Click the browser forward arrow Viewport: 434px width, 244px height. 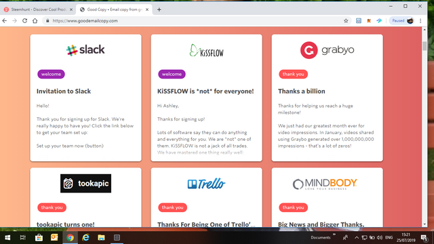click(x=14, y=21)
